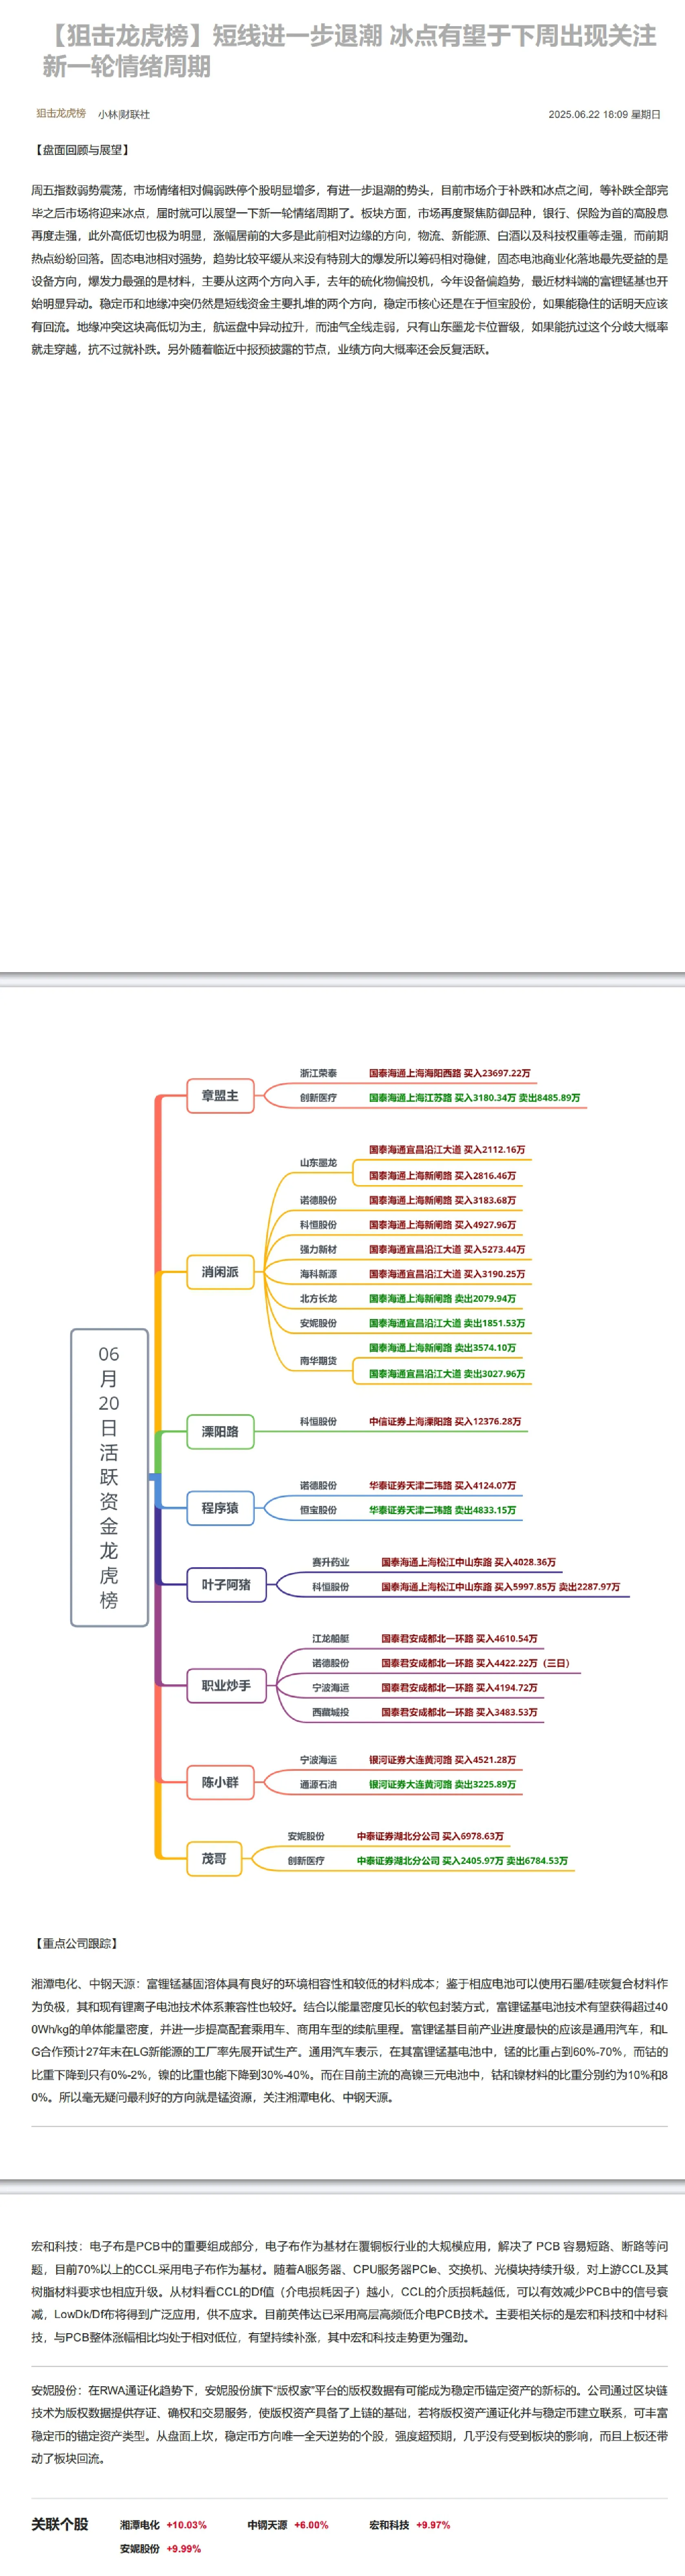
Task: Click 宁波海运 under the 陈小群 branch
Action: (x=318, y=1760)
